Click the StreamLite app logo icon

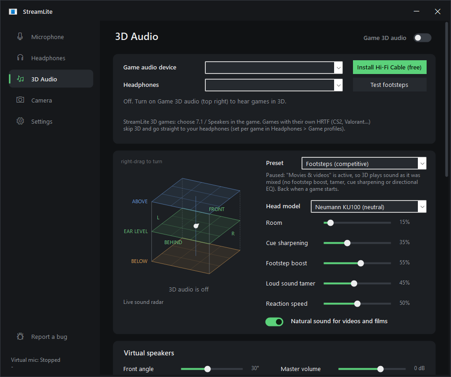(x=13, y=11)
